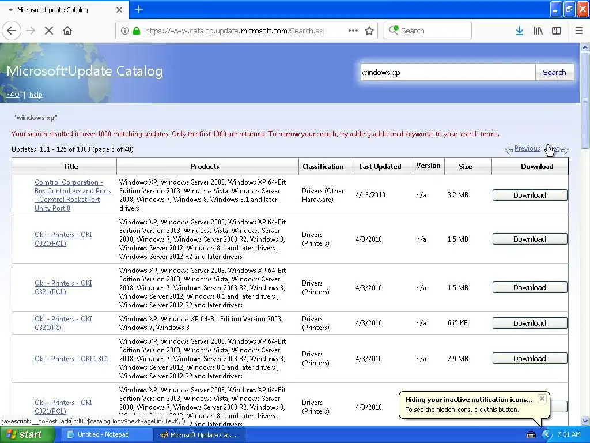Sort by Classification column header
The image size is (590, 443).
tap(323, 166)
